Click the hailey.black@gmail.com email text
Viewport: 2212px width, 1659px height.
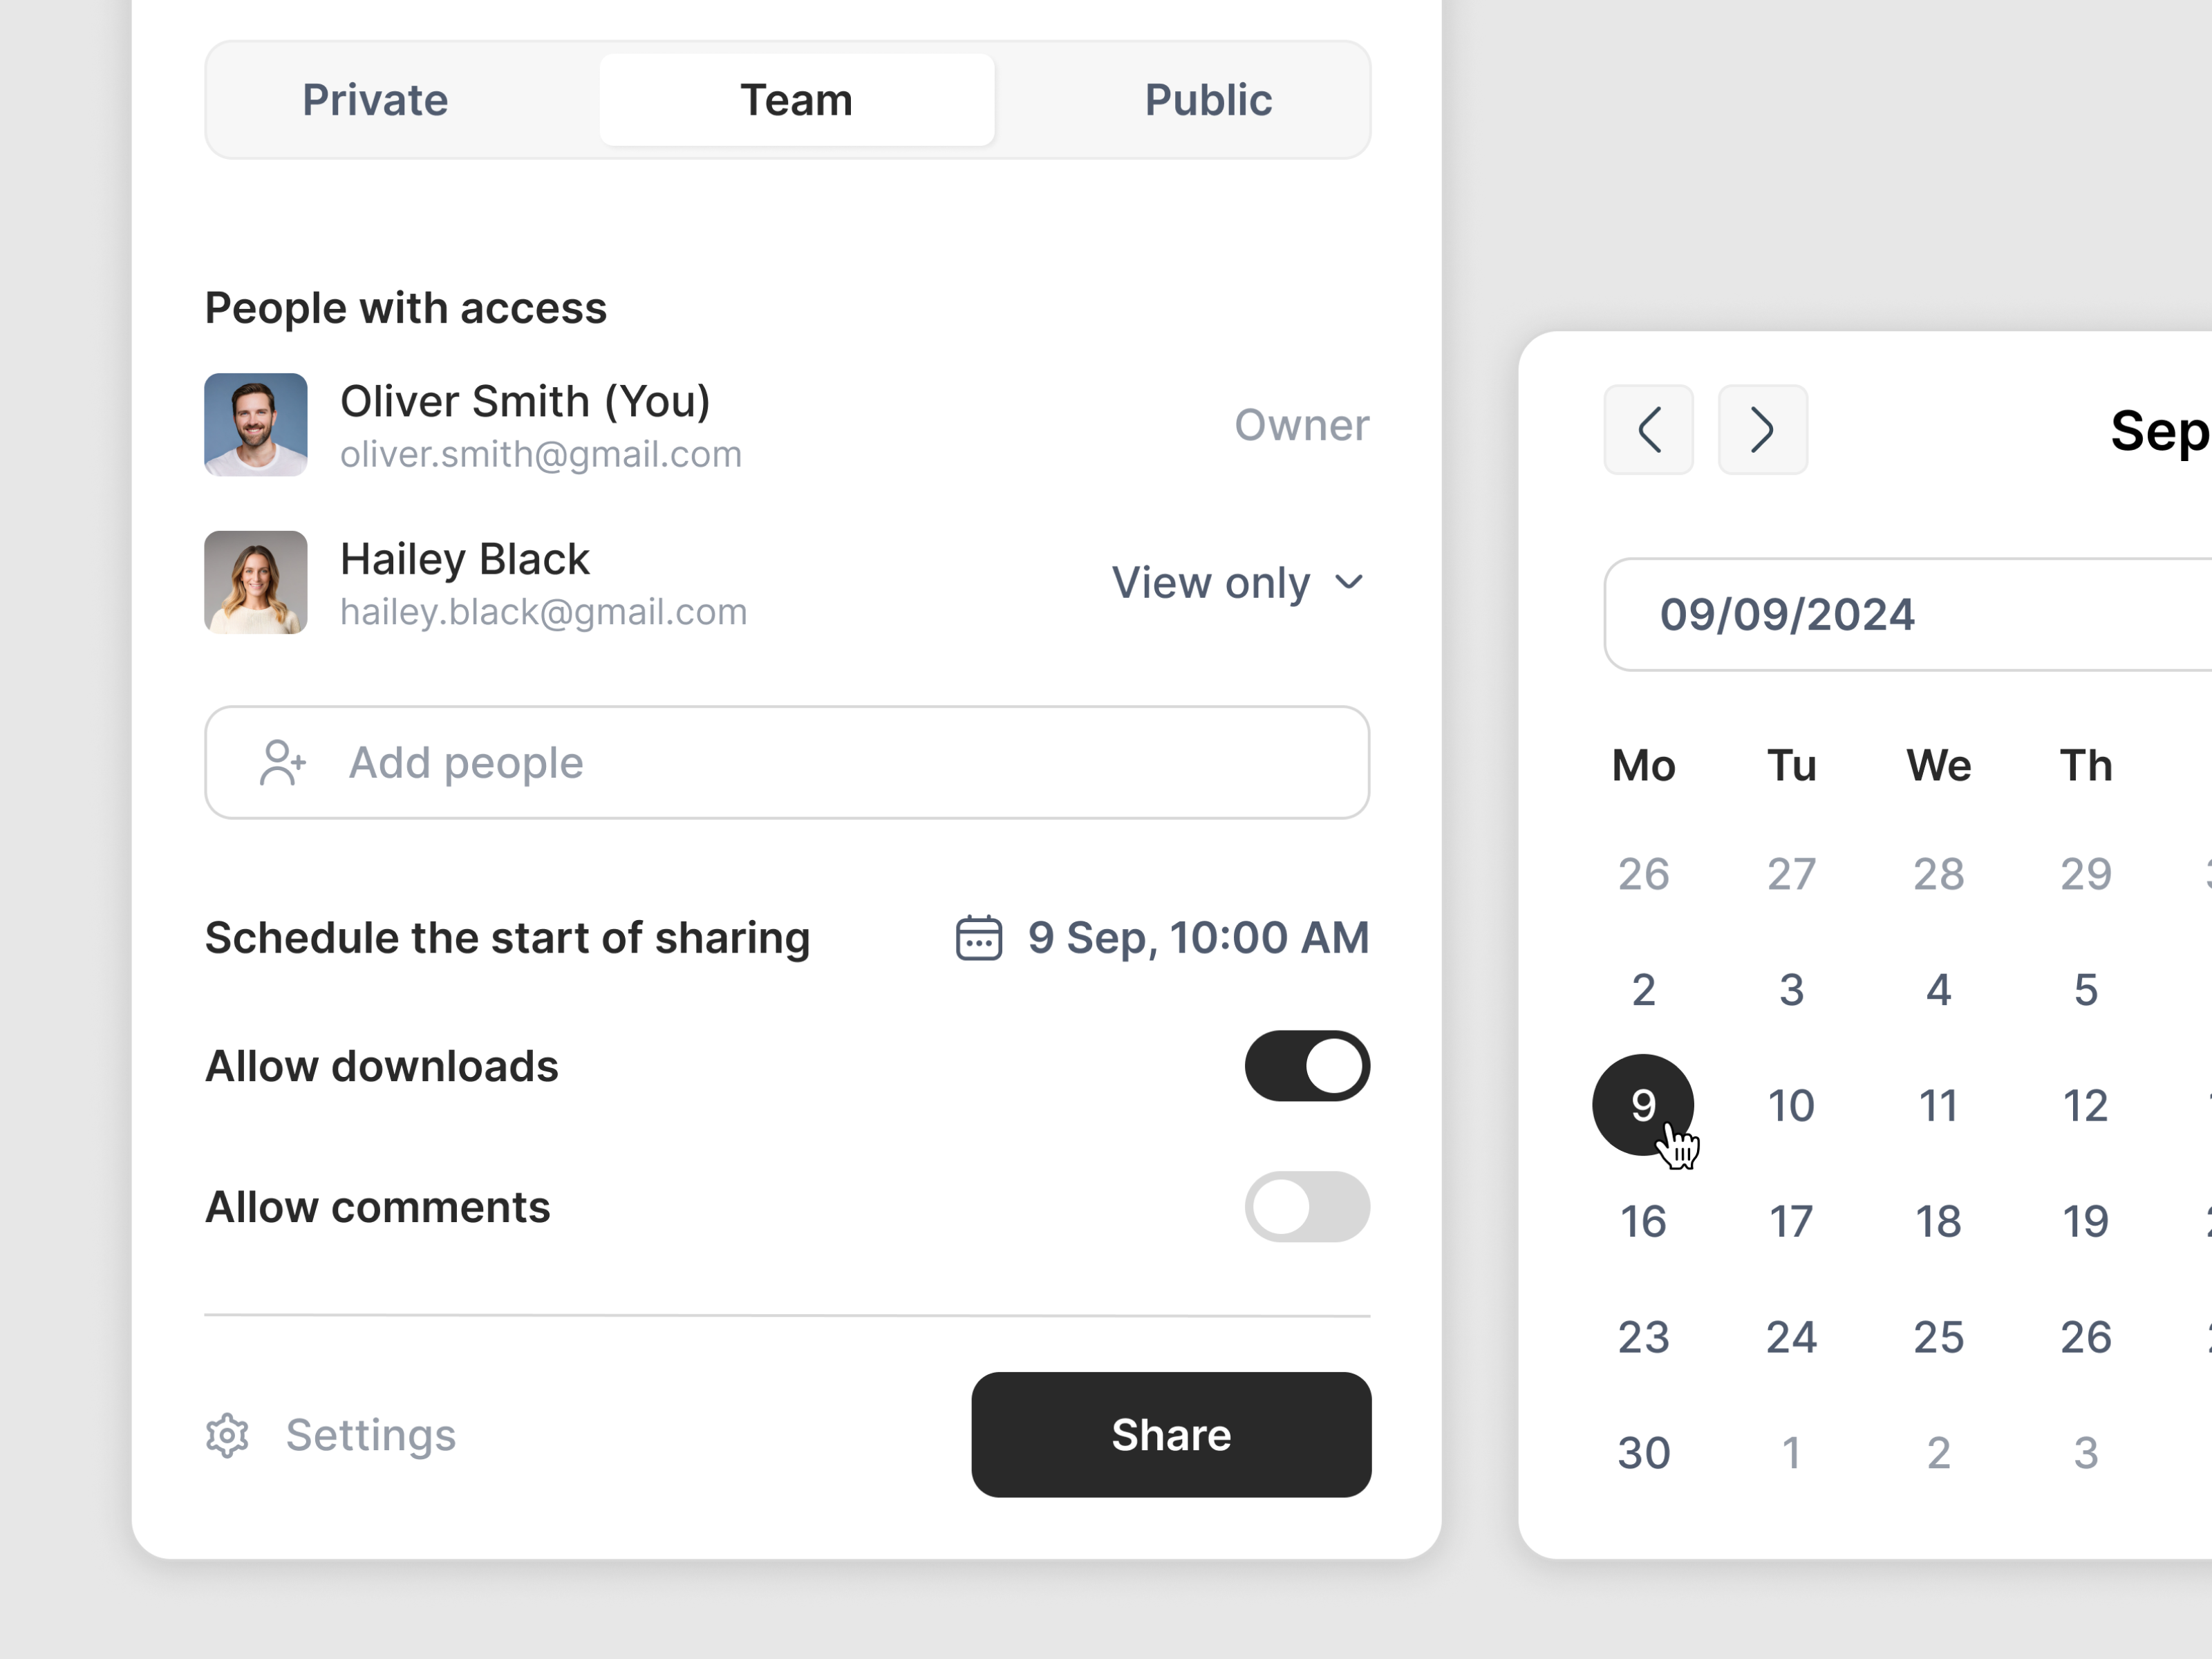tap(544, 612)
